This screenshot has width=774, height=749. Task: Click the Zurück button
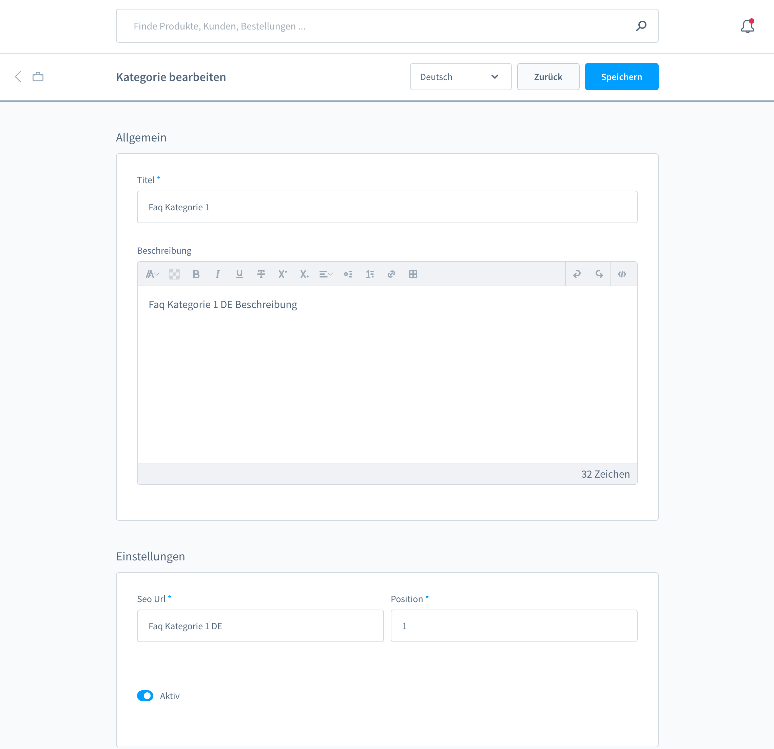click(x=548, y=77)
